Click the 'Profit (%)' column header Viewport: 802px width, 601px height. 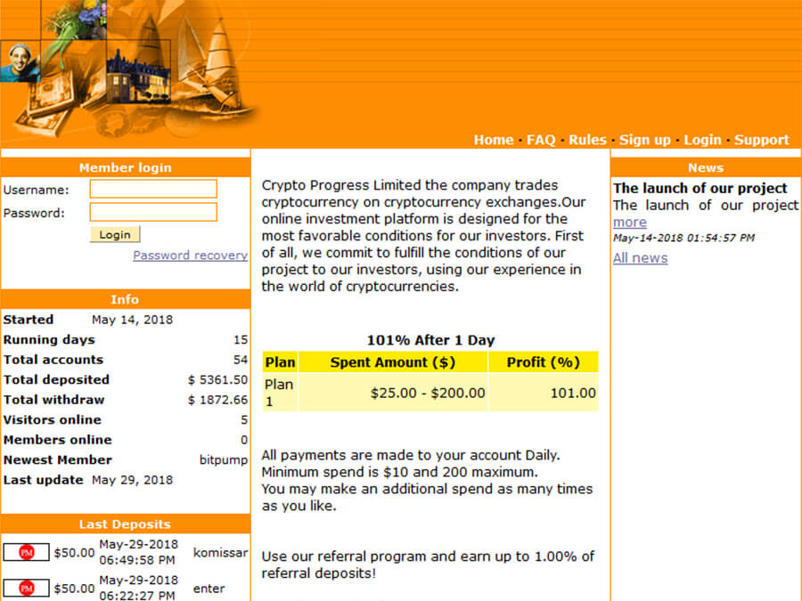[544, 362]
